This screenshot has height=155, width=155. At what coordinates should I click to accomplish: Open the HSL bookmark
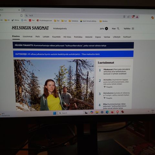point(24,20)
